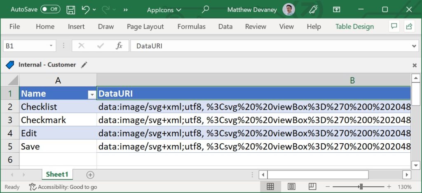The height and width of the screenshot is (193, 422).
Task: Expand the formula bar chevron
Action: click(415, 46)
